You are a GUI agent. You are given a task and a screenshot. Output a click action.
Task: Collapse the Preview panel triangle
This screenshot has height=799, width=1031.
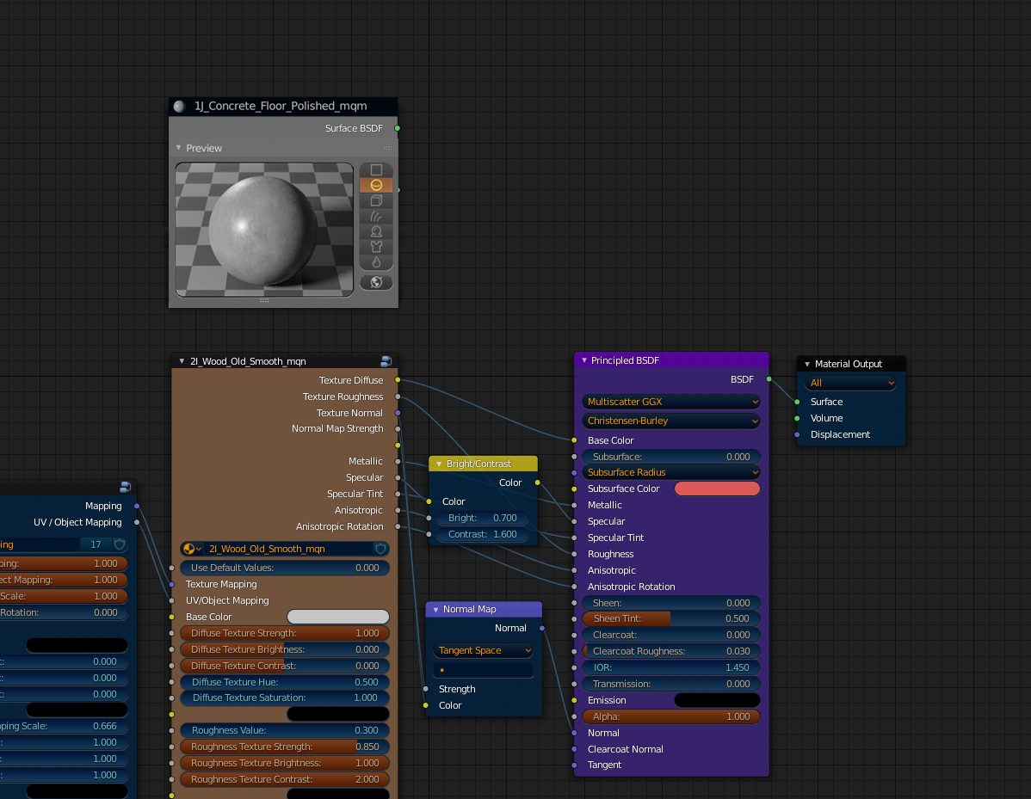179,148
